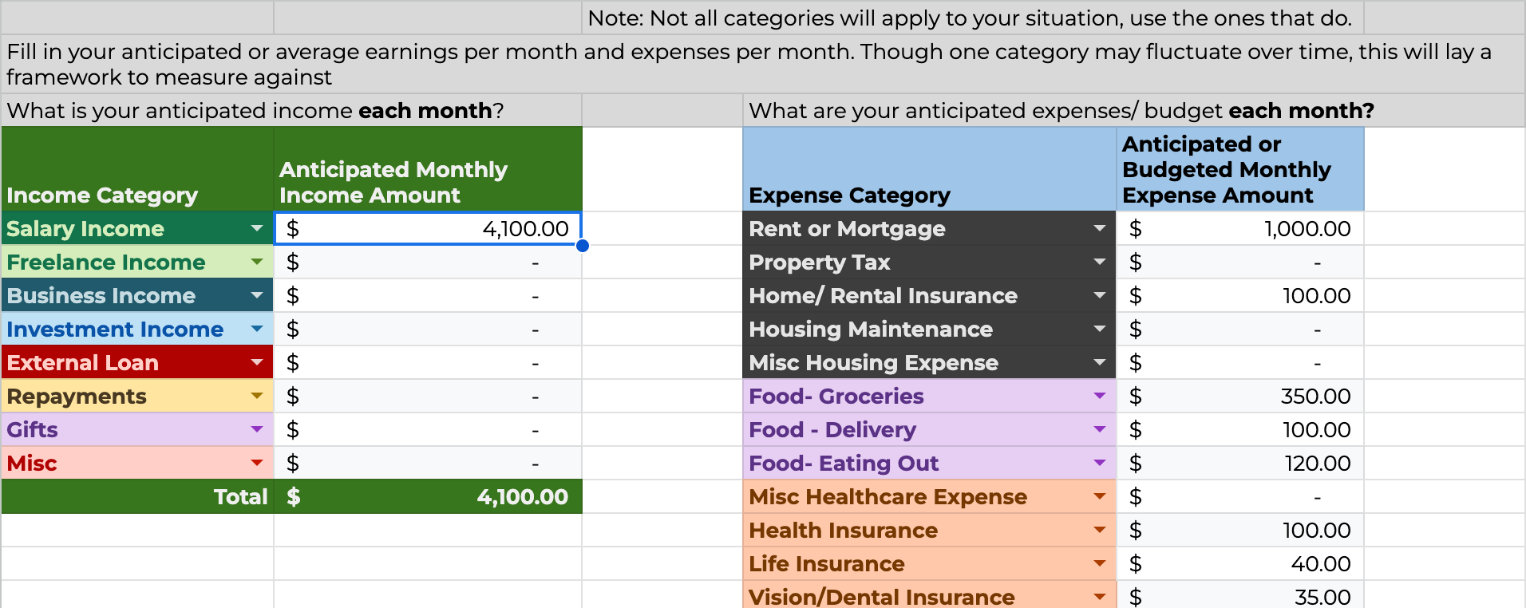Select the income Total 4,100.00 cell

click(428, 497)
